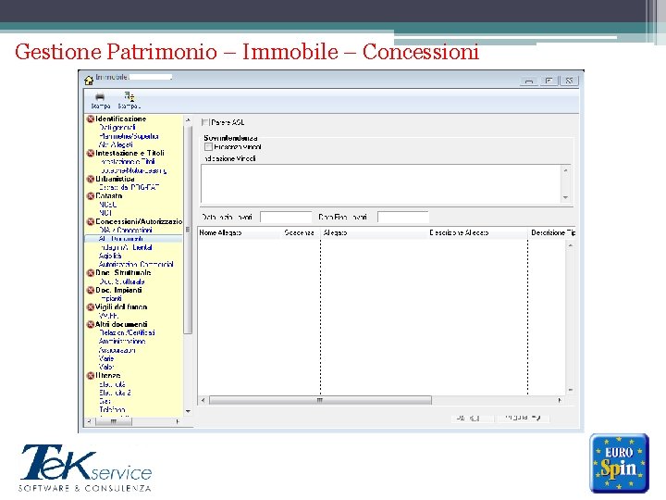Image resolution: width=666 pixels, height=500 pixels.
Task: Open Elettricità 2 under Utenze
Action: [x=115, y=393]
